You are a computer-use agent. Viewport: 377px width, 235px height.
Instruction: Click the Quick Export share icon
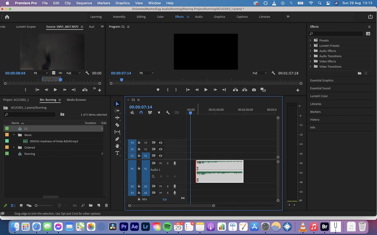370,17
